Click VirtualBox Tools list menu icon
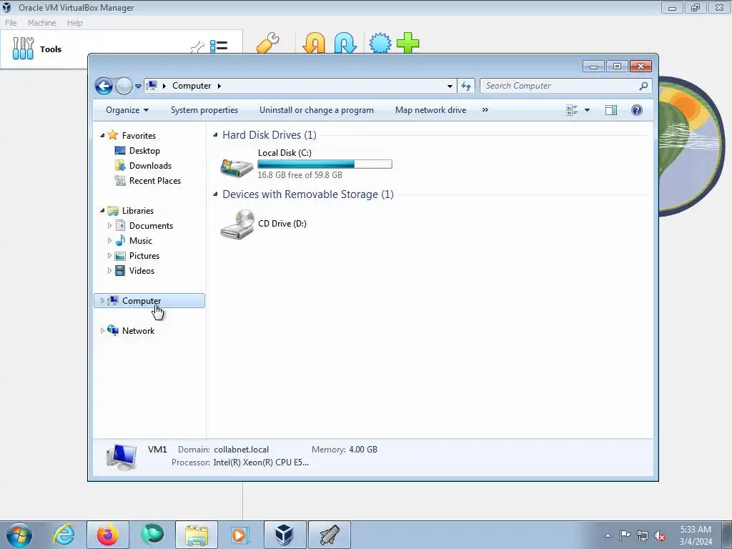 point(219,46)
